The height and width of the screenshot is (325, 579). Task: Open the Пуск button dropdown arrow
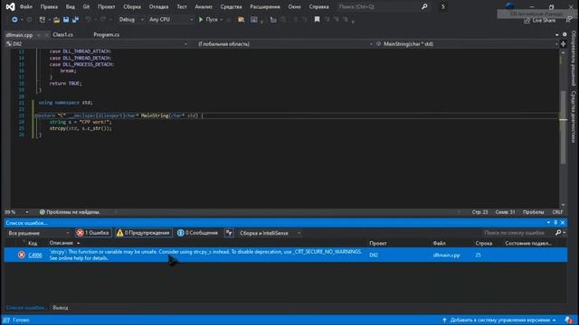(x=221, y=20)
